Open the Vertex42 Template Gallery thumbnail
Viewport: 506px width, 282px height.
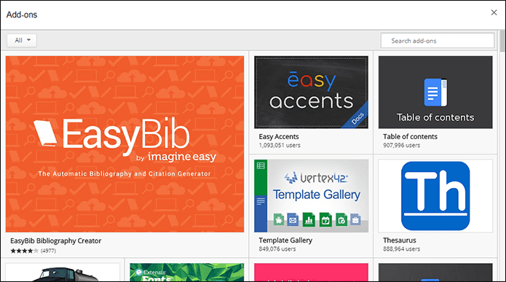click(311, 196)
